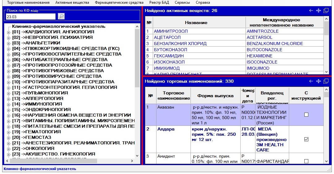The width and height of the screenshot is (334, 174).
Task: Select [14] ИММУНОЛОГИЯ tree item
Action: tap(37, 104)
